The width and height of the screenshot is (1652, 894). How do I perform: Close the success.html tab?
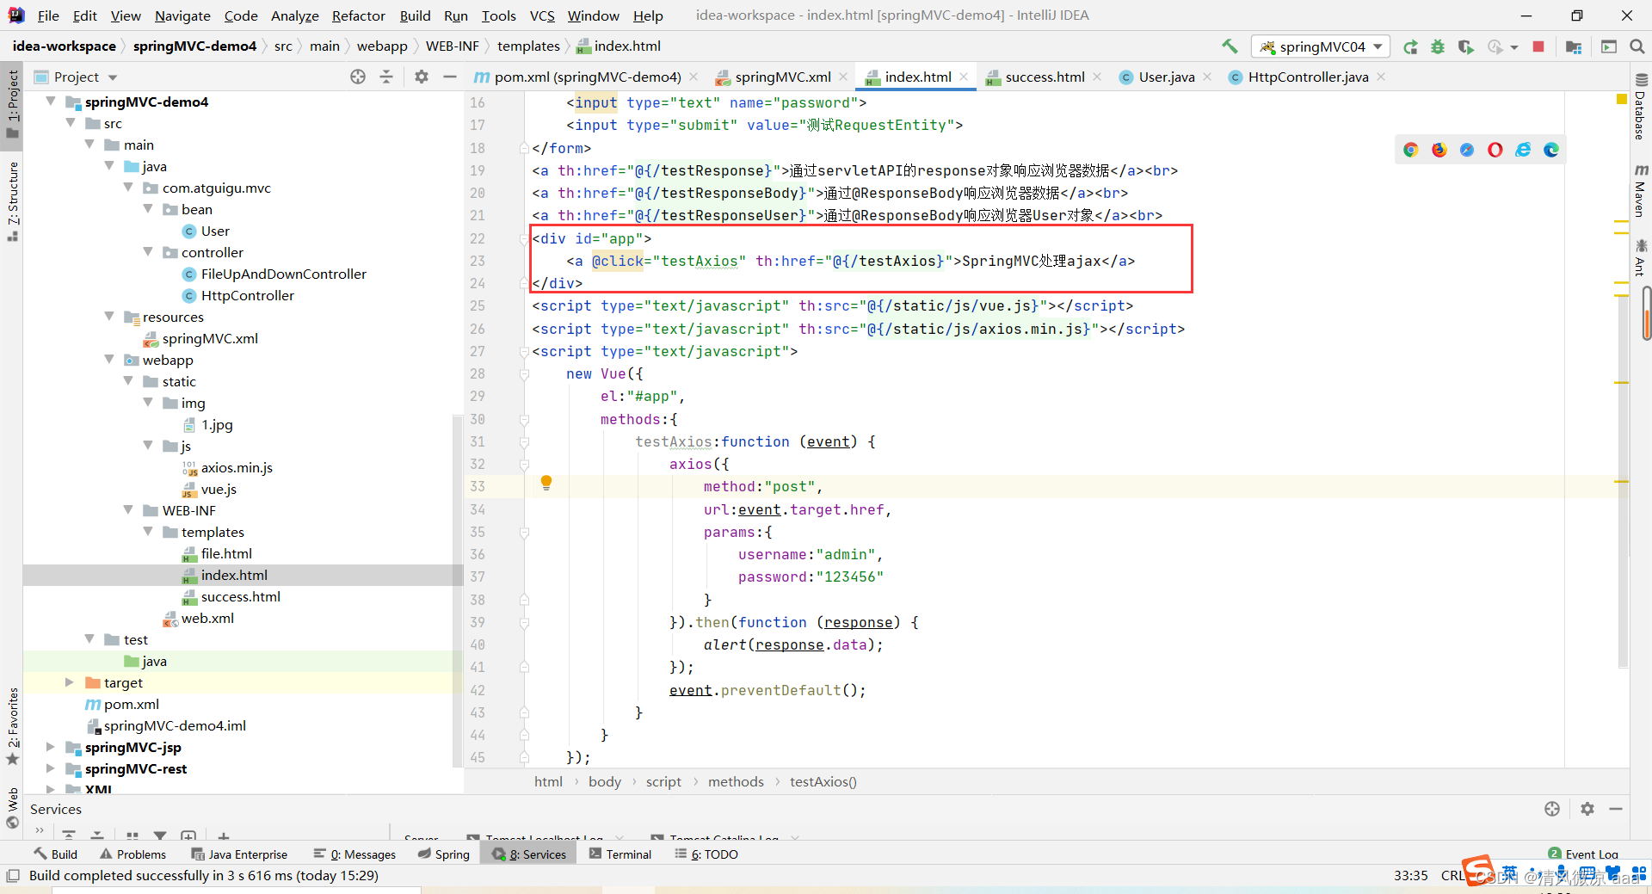point(1097,77)
